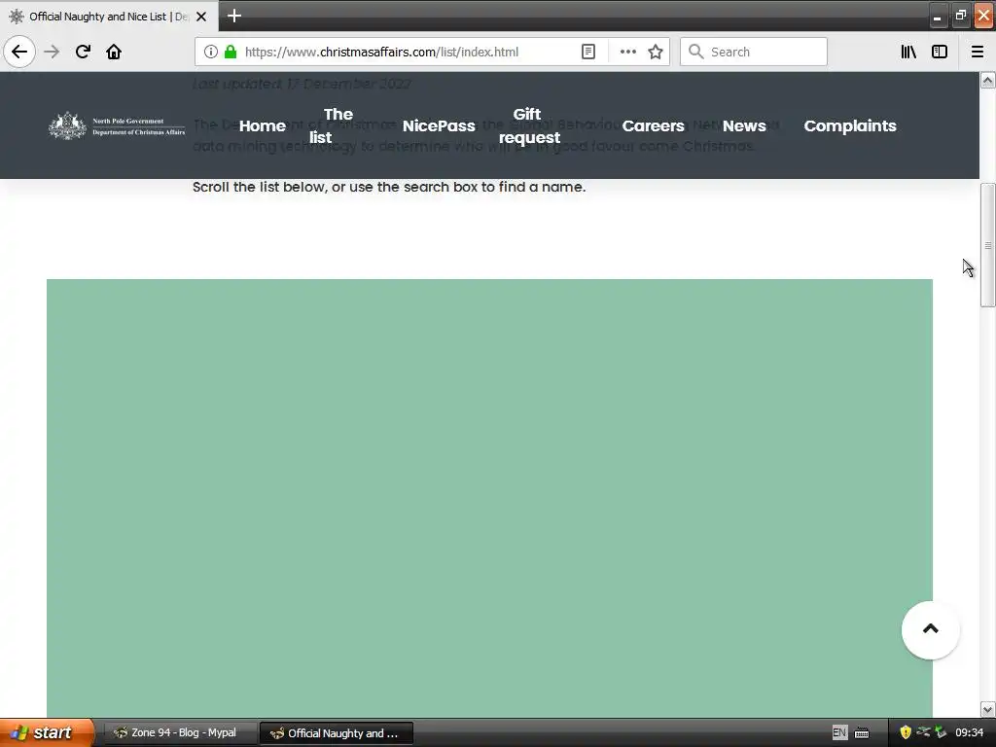Screen dimensions: 996x747
Task: Show site information via the info icon
Action: click(x=211, y=52)
